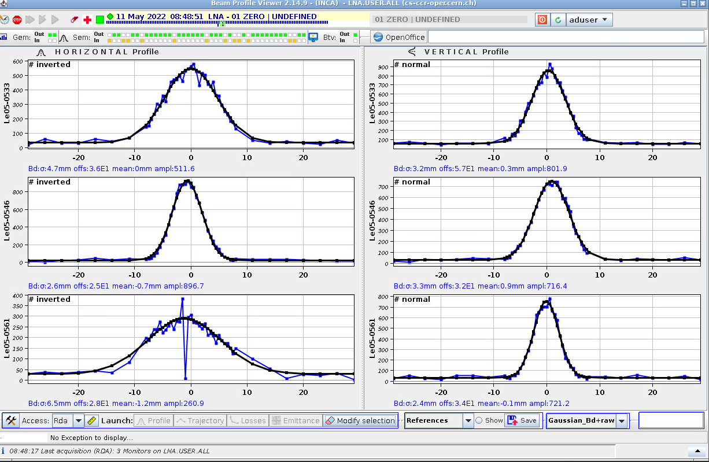Launch OpenOffice from the toolbar

point(399,37)
